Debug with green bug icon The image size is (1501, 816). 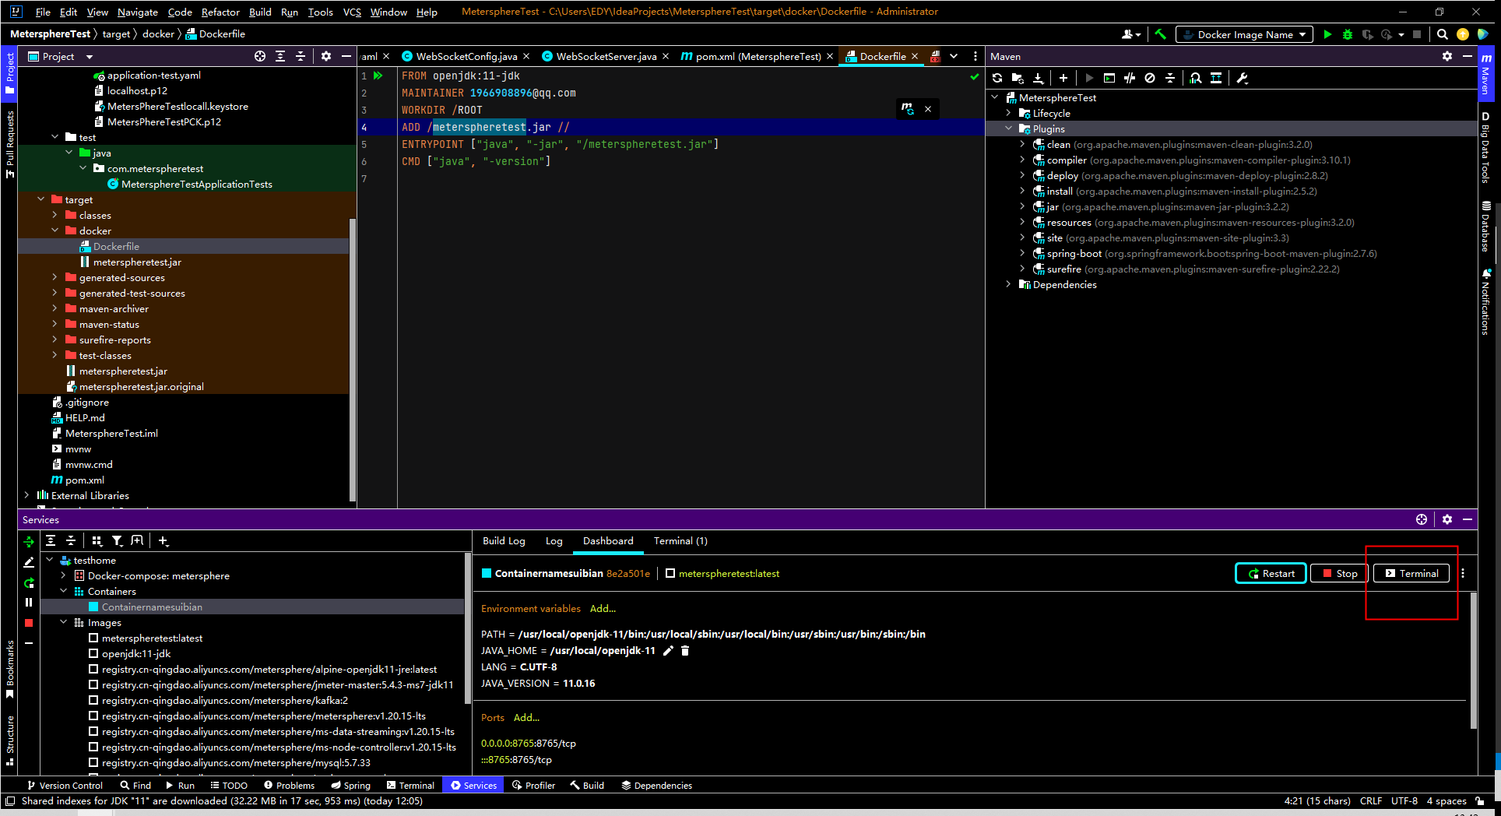pos(1348,34)
